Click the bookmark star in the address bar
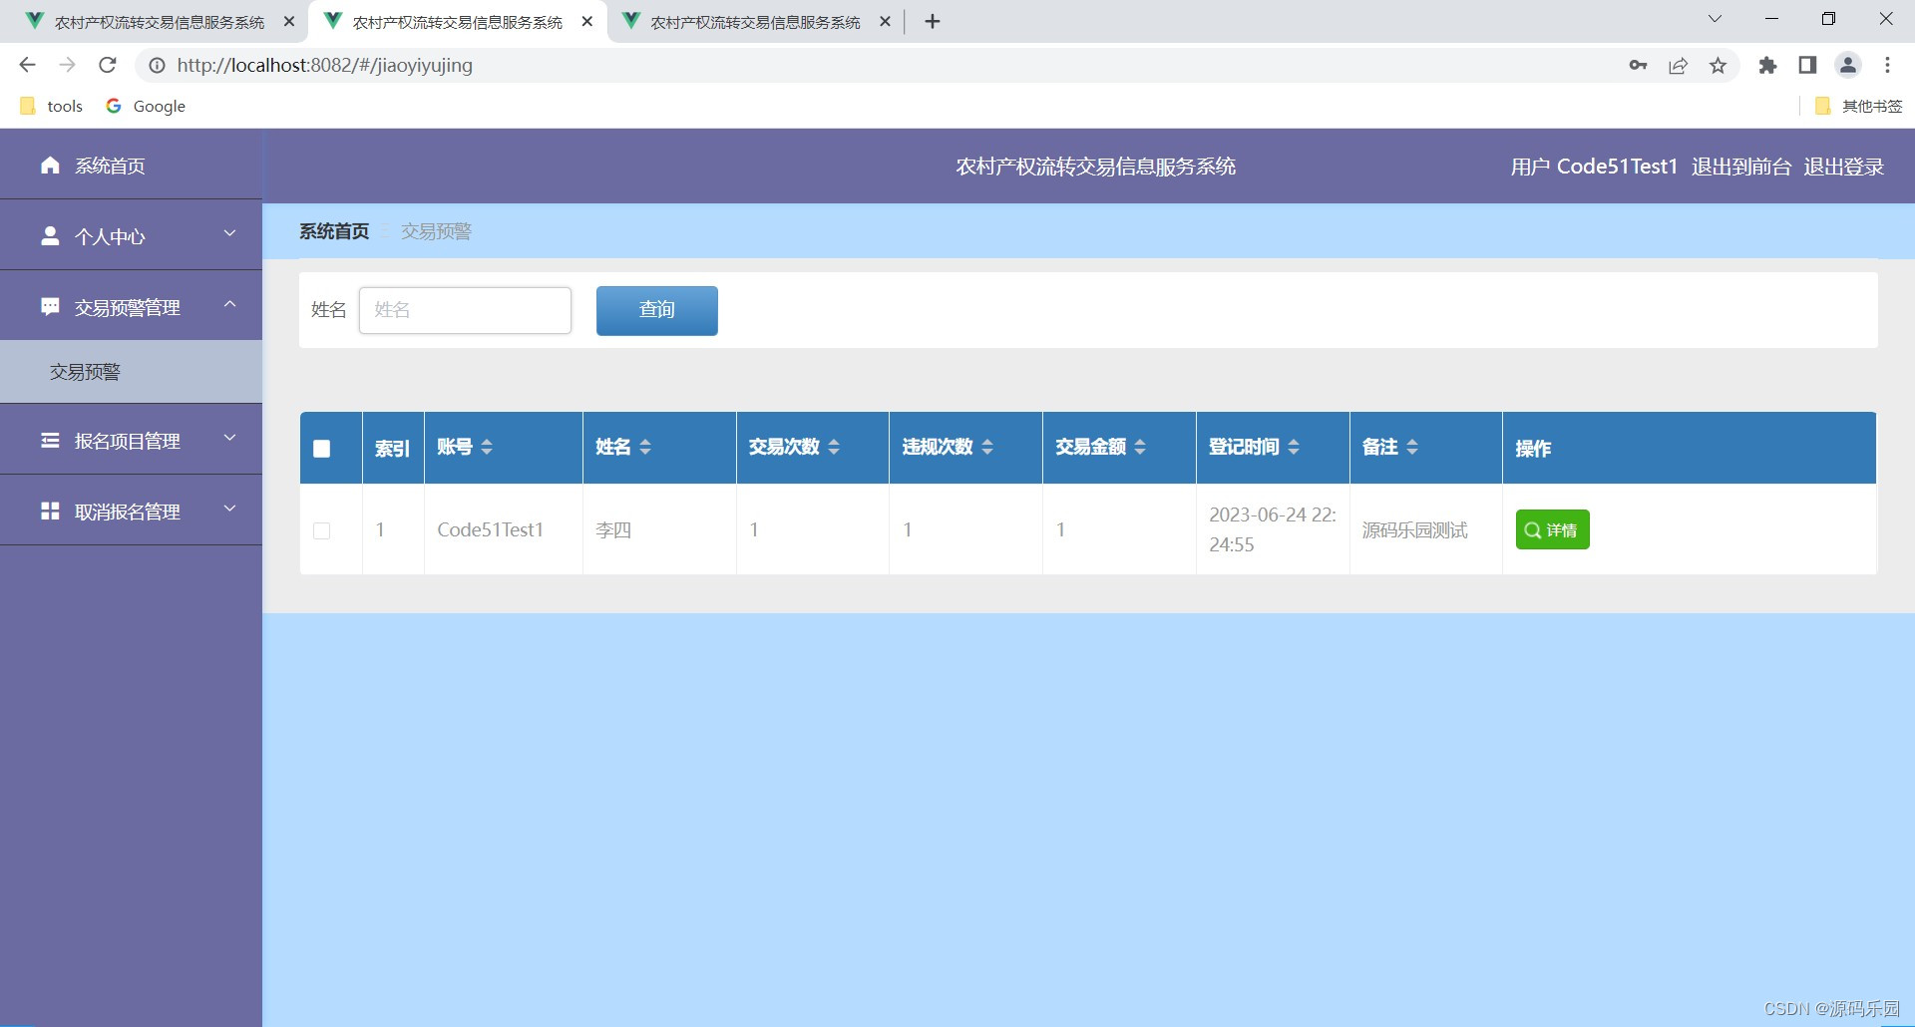1915x1027 pixels. point(1718,65)
